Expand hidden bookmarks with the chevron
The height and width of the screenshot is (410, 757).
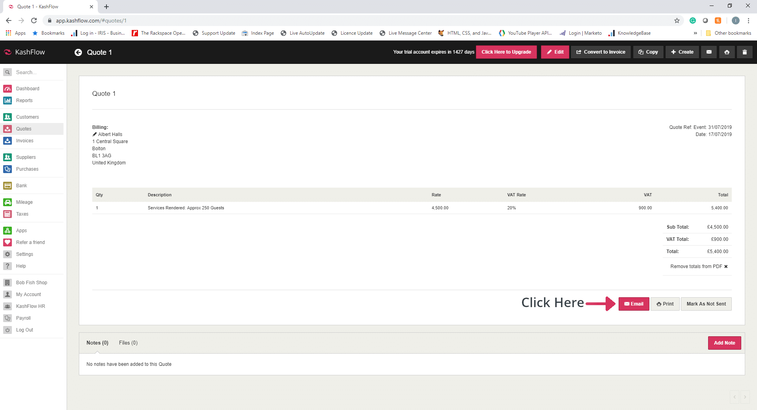click(695, 33)
